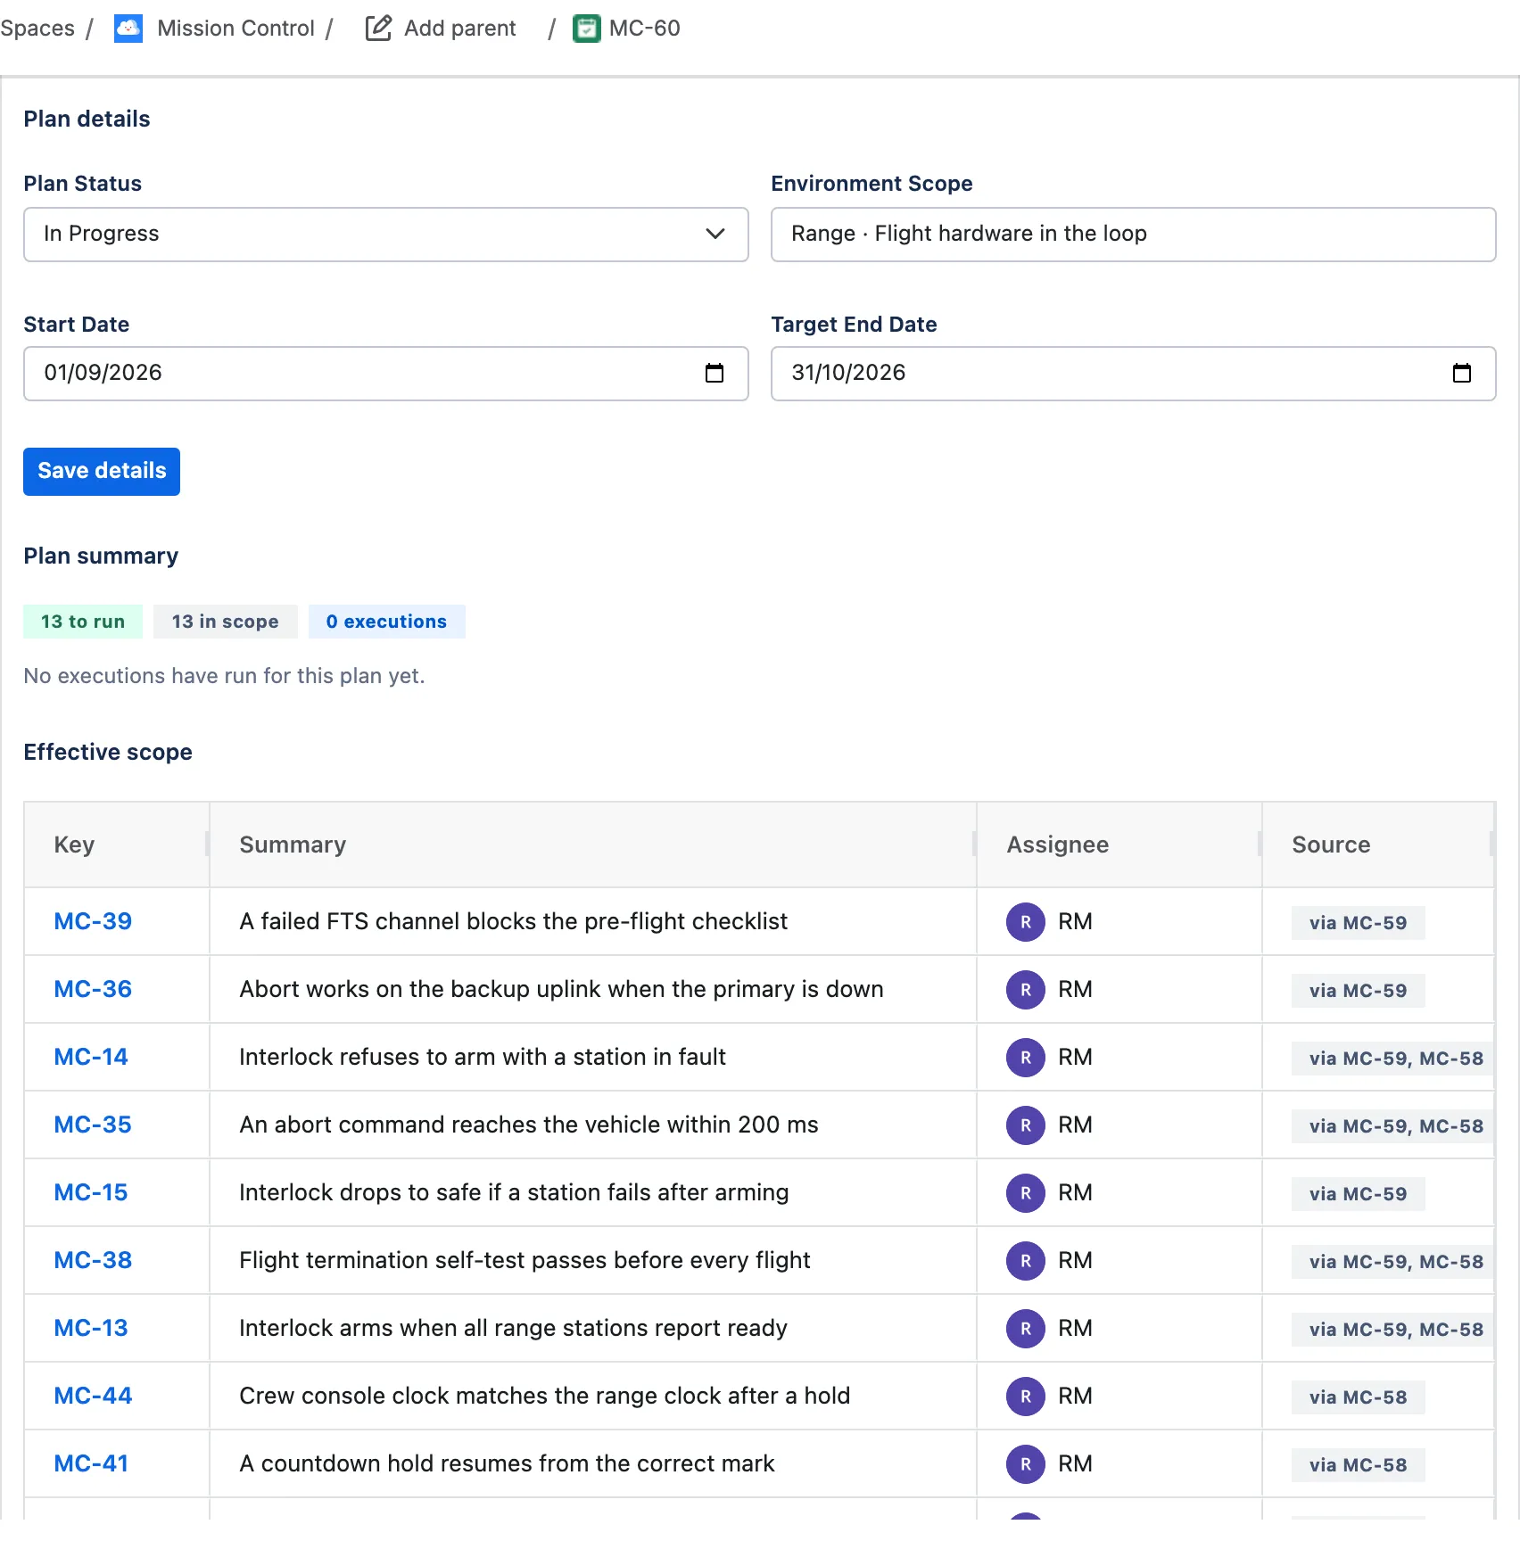Click the Target End Date field showing 31/10/2026

1134,374
